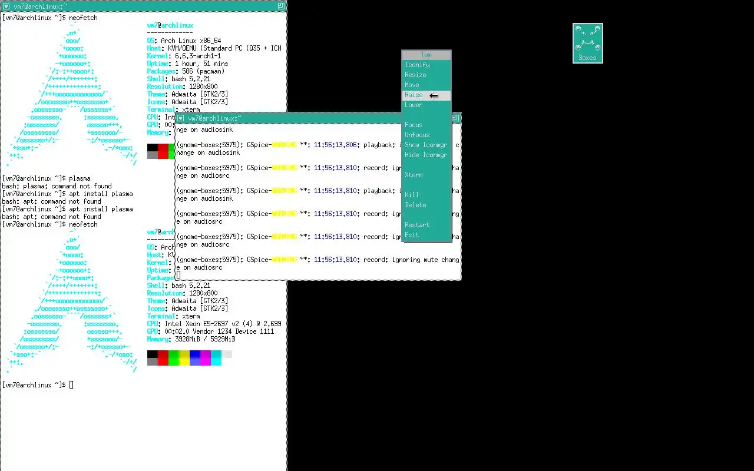Select Delete in the Twm menu
754x471 pixels.
426,205
